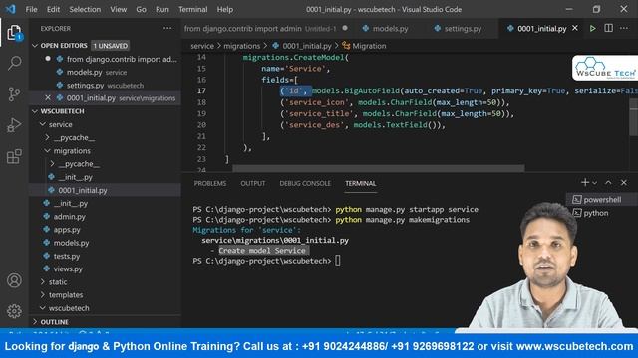Open terminal launch profile dropdown
The width and height of the screenshot is (638, 358).
coord(595,183)
